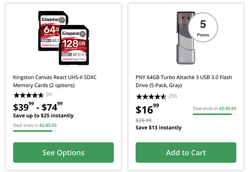Click the $39.99 - $74.99 price range
The width and height of the screenshot is (248, 172).
tap(38, 107)
